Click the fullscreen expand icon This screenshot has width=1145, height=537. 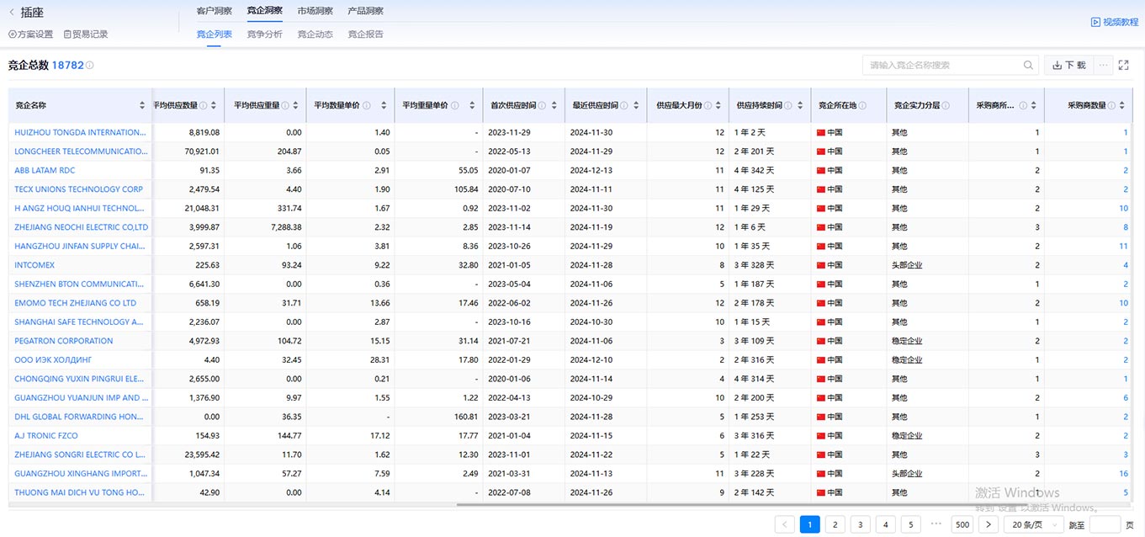(1123, 65)
